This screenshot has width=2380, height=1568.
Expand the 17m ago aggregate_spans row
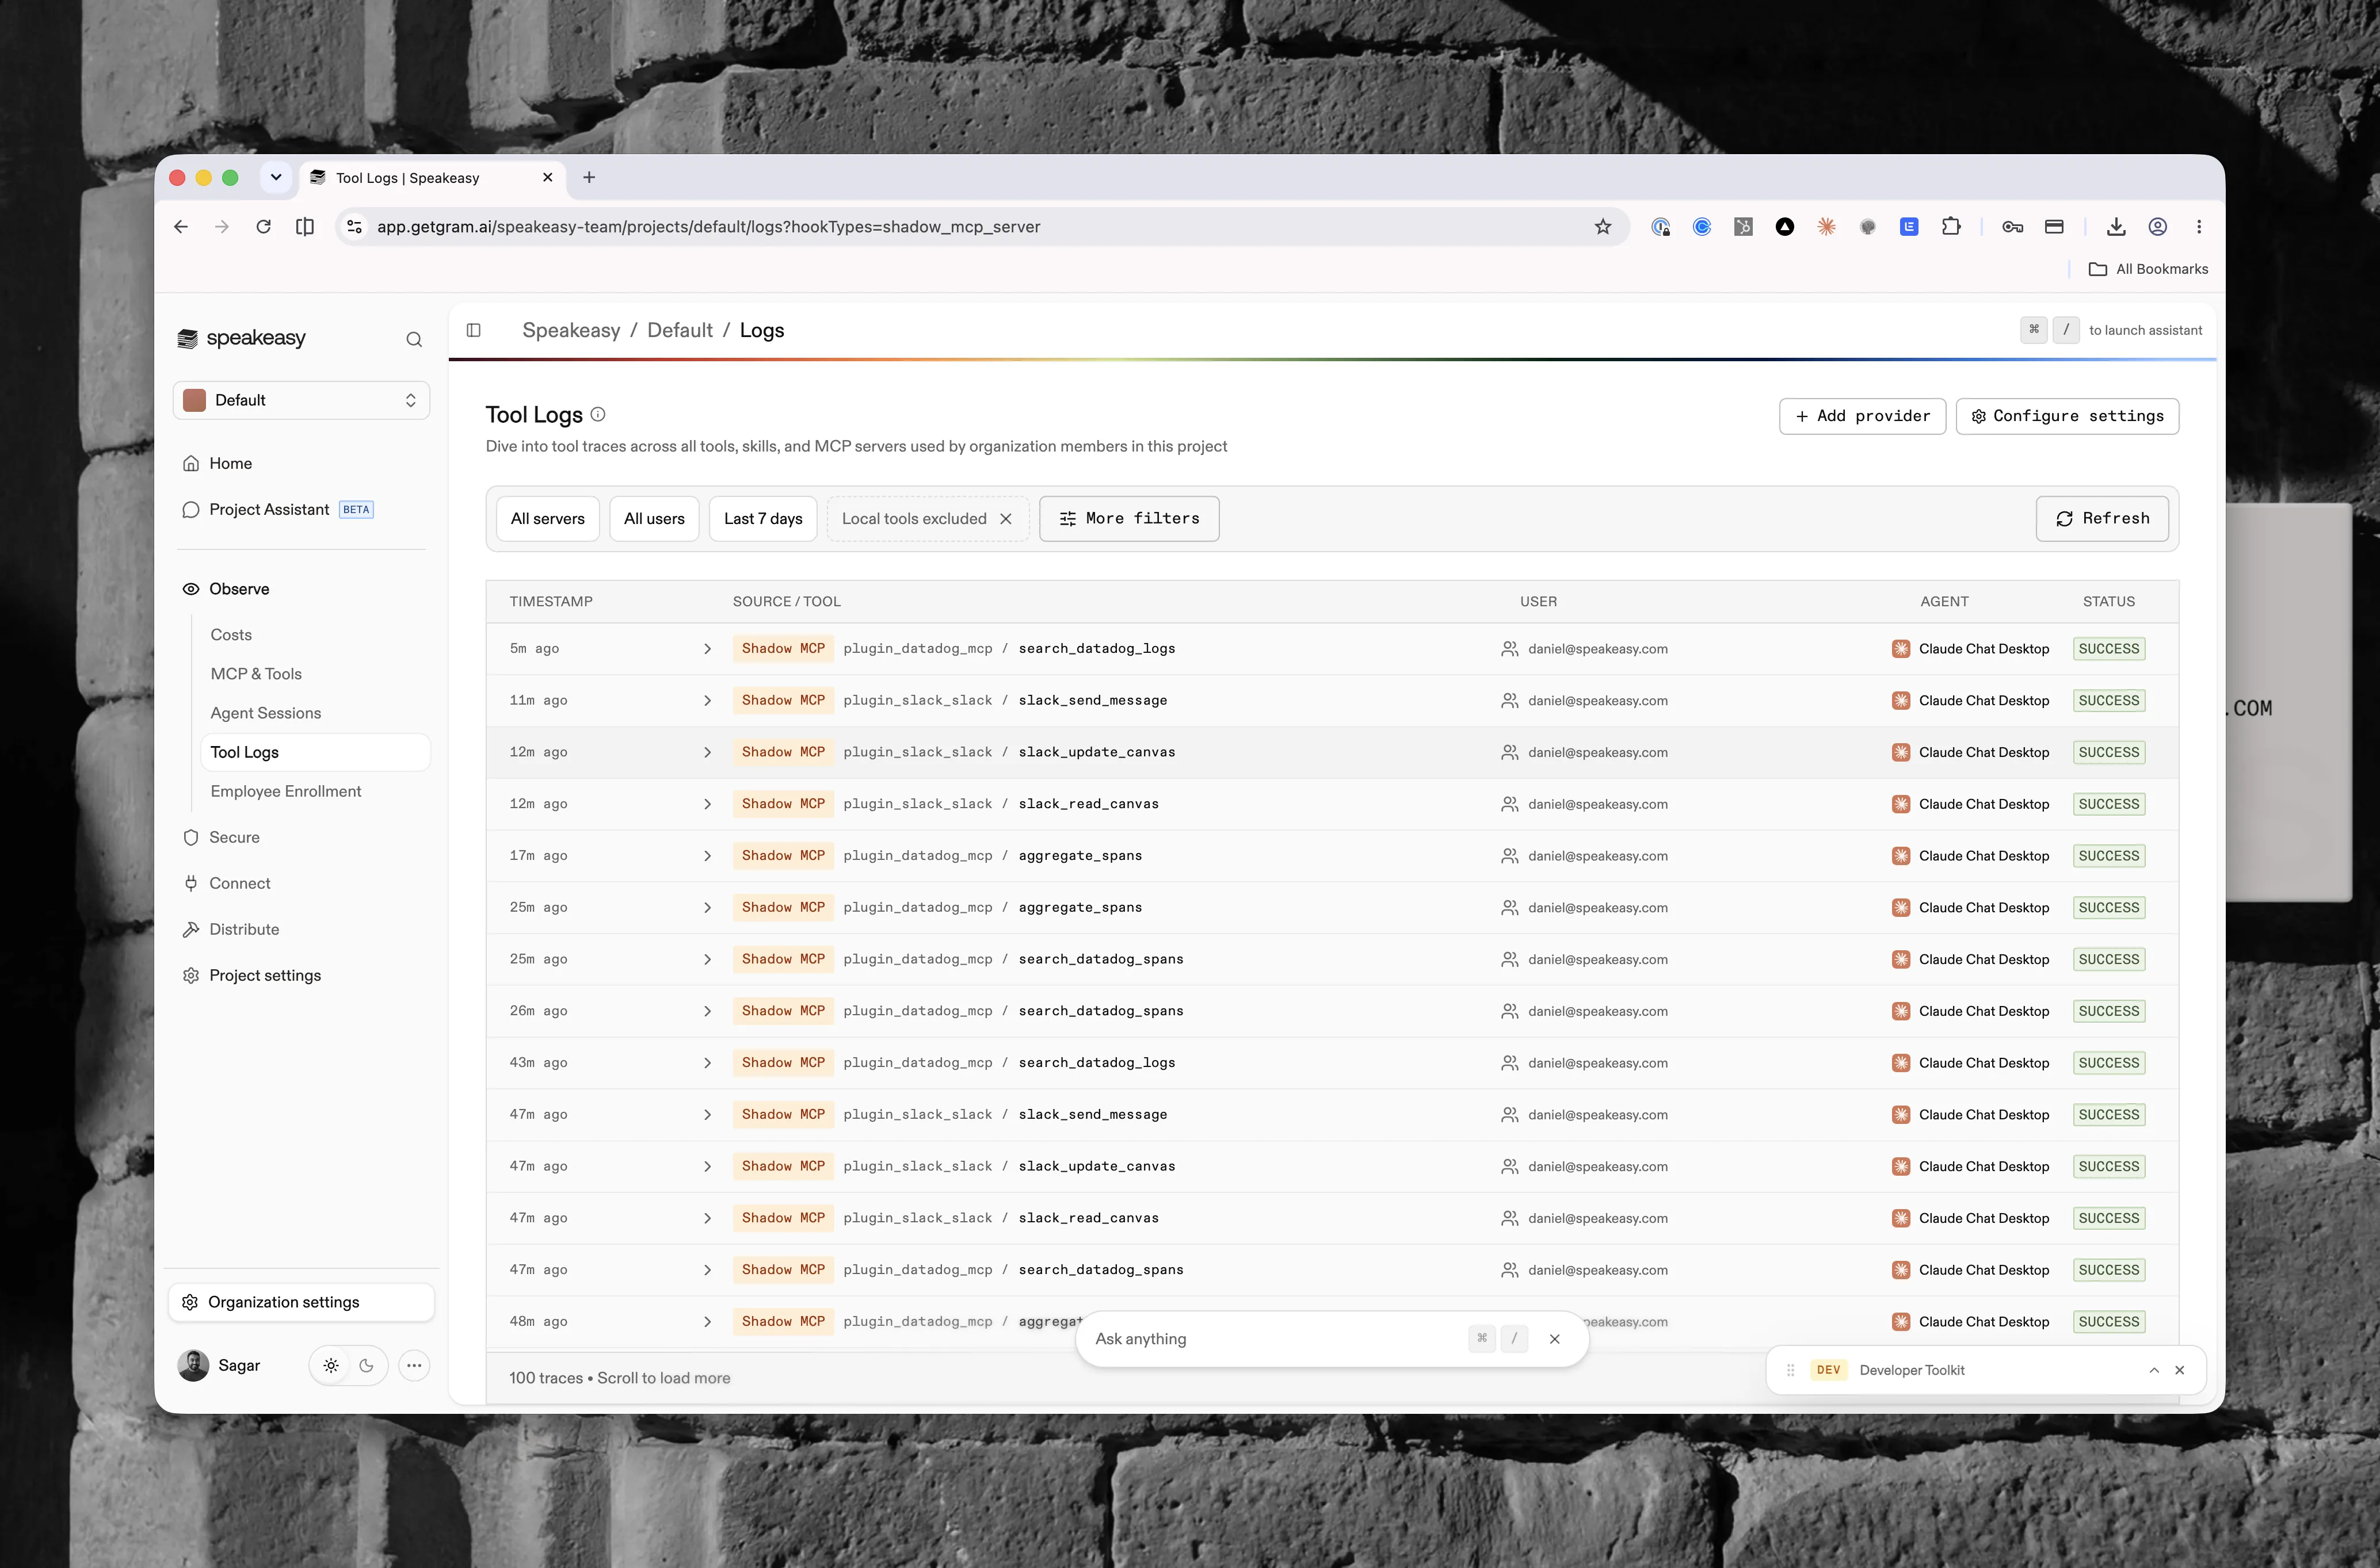click(707, 856)
